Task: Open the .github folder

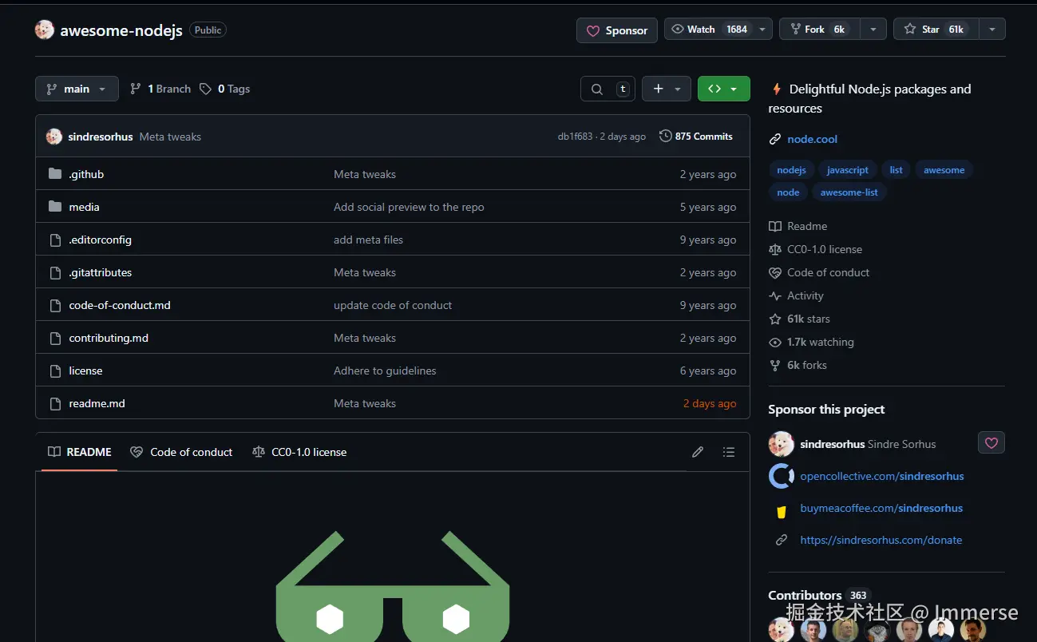Action: (86, 174)
